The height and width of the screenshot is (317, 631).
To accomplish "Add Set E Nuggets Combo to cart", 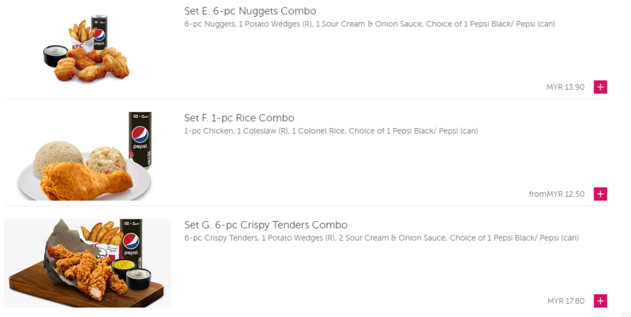I will (x=600, y=87).
